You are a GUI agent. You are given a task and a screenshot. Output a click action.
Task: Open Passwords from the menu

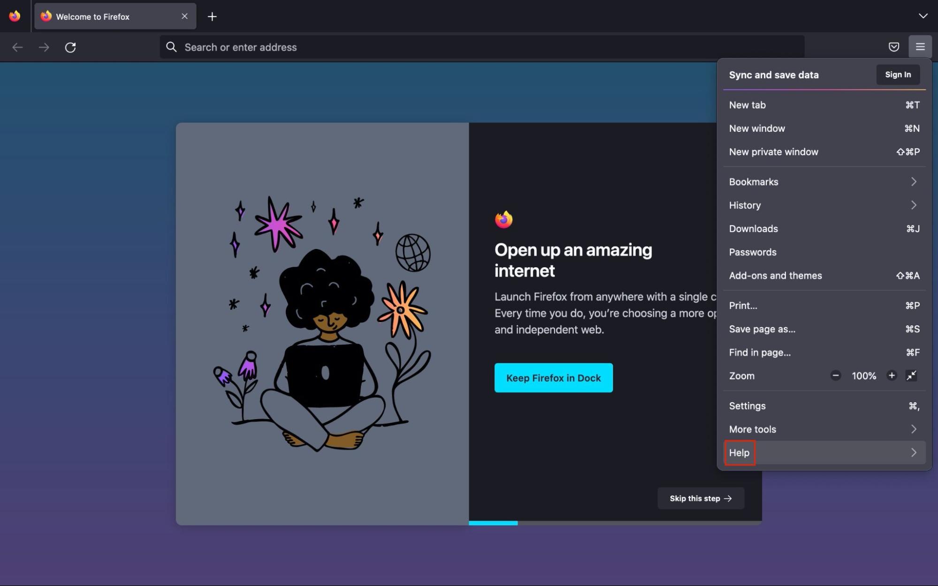pyautogui.click(x=824, y=252)
